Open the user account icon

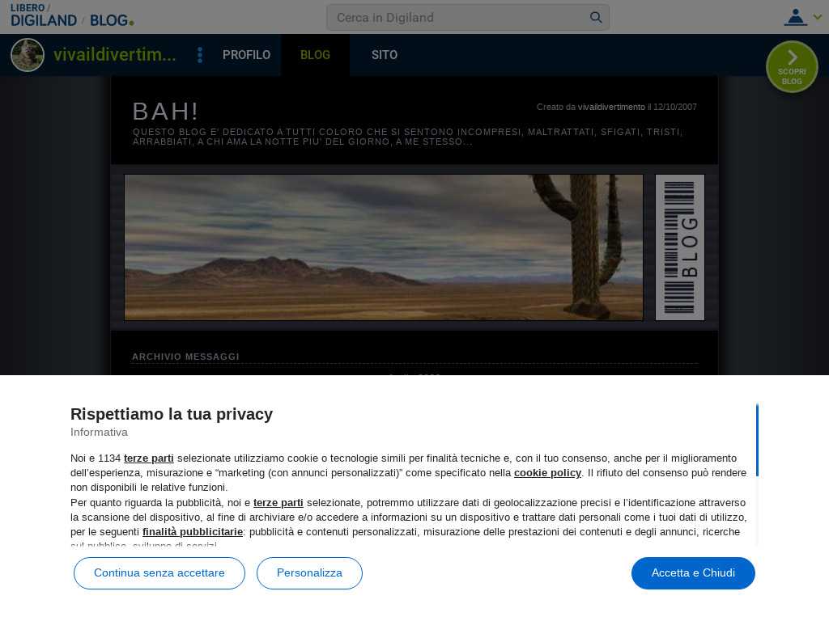click(795, 17)
